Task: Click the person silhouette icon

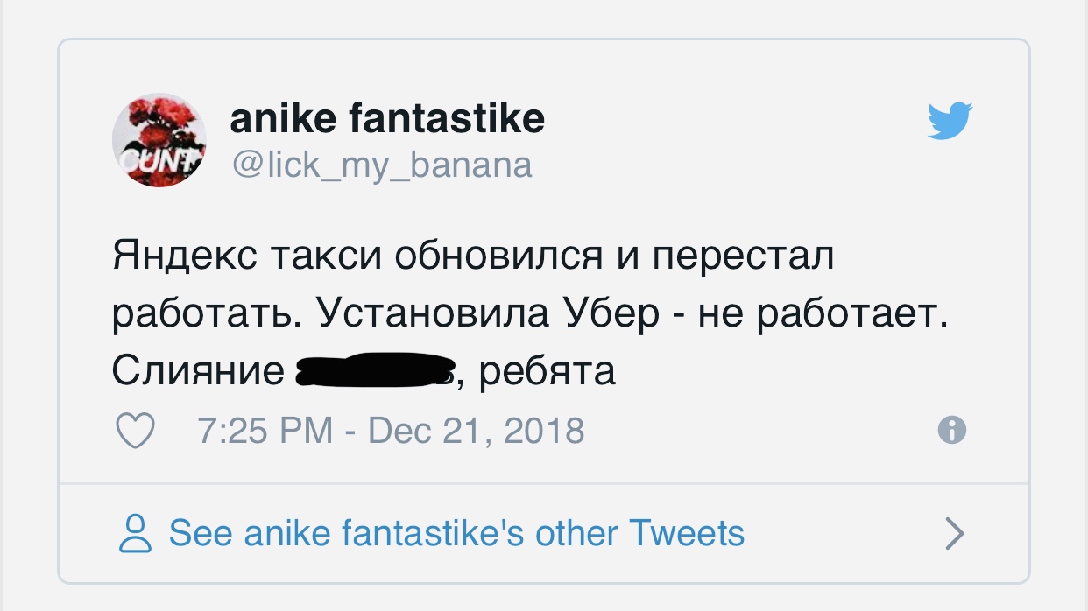Action: click(x=135, y=532)
